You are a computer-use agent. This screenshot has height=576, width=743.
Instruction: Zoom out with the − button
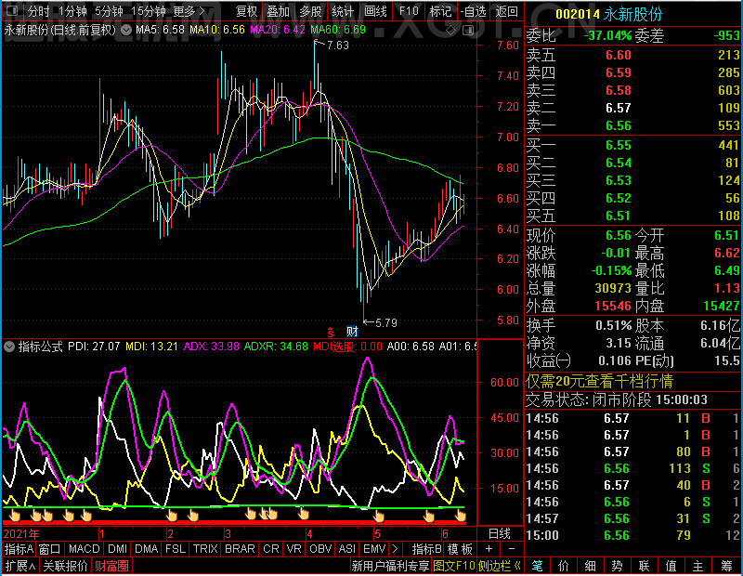(x=512, y=549)
